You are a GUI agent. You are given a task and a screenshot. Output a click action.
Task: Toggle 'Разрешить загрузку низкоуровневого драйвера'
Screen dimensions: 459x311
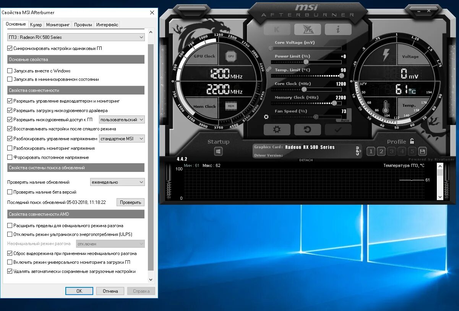[x=10, y=110]
